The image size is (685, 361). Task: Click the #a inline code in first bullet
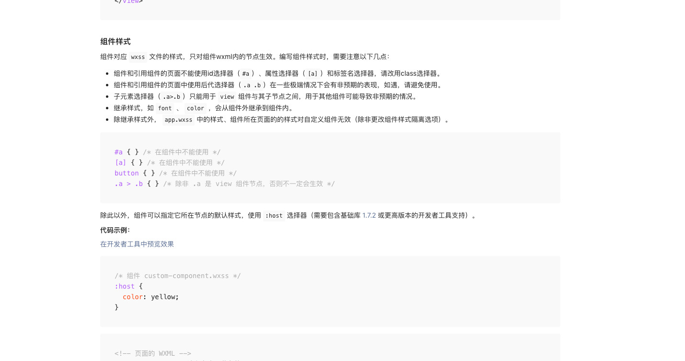click(245, 74)
